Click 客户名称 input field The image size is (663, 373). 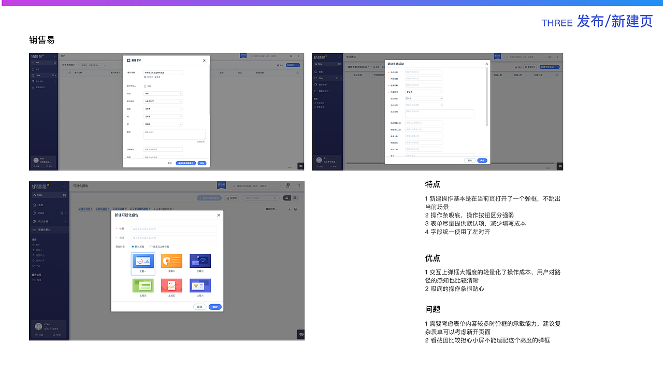click(163, 73)
